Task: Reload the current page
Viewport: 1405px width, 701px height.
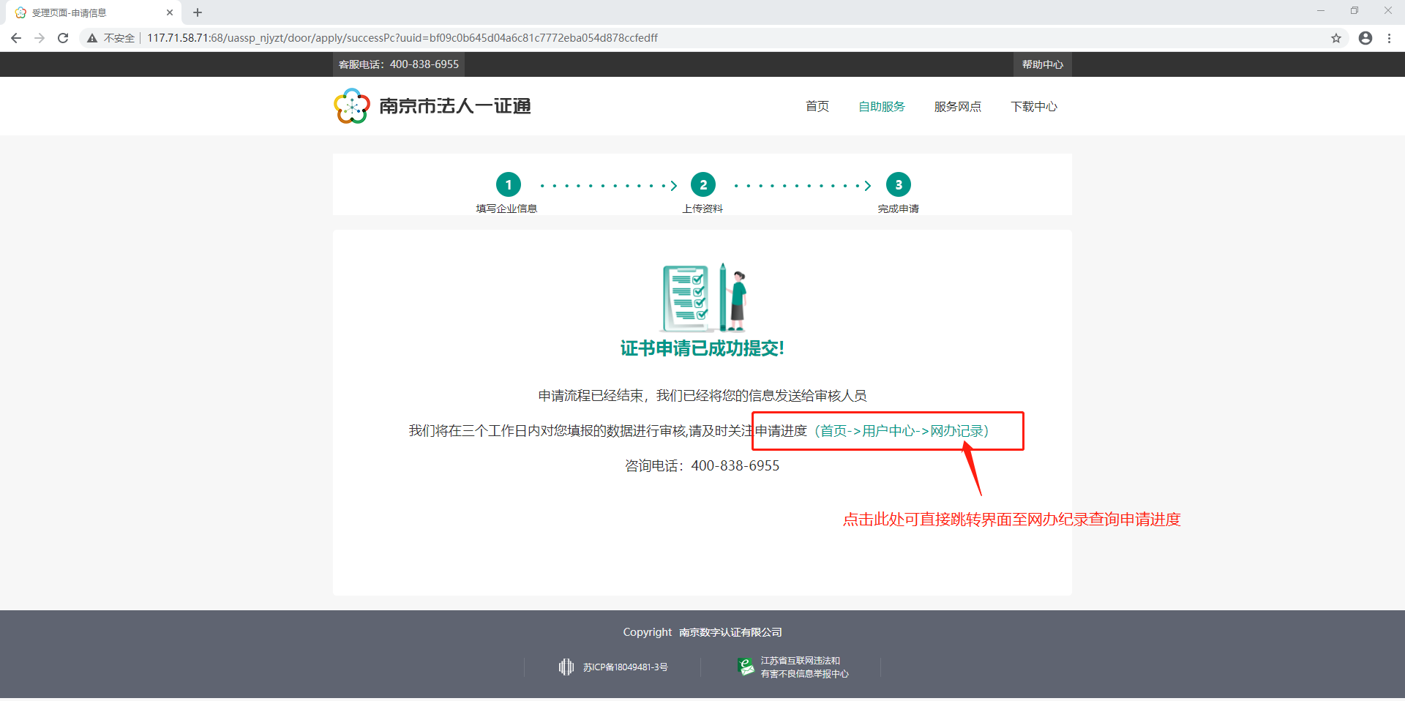Action: [x=63, y=38]
